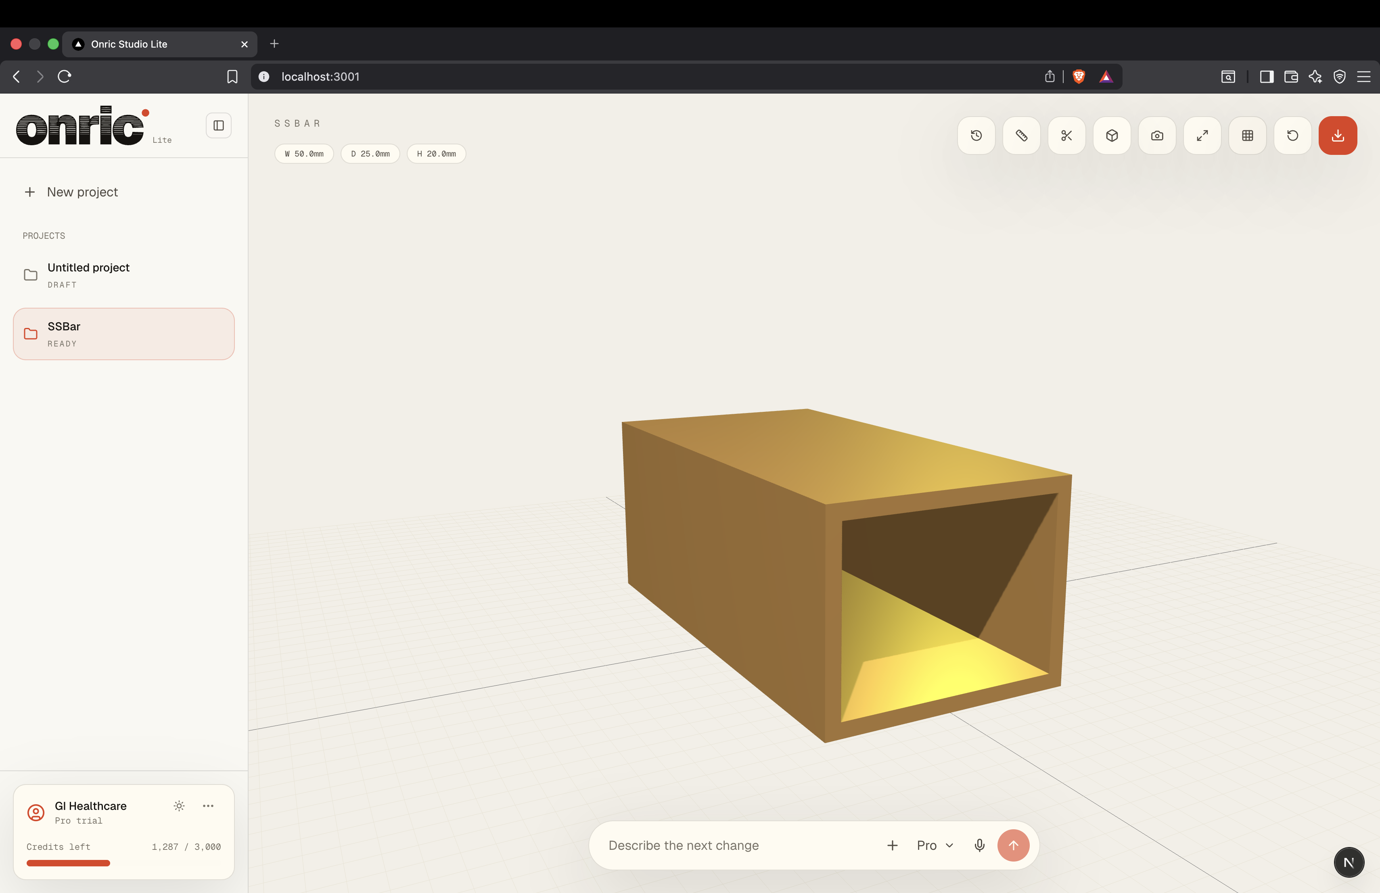The width and height of the screenshot is (1380, 893).
Task: Click the Next.js dev tools badge
Action: (1349, 862)
